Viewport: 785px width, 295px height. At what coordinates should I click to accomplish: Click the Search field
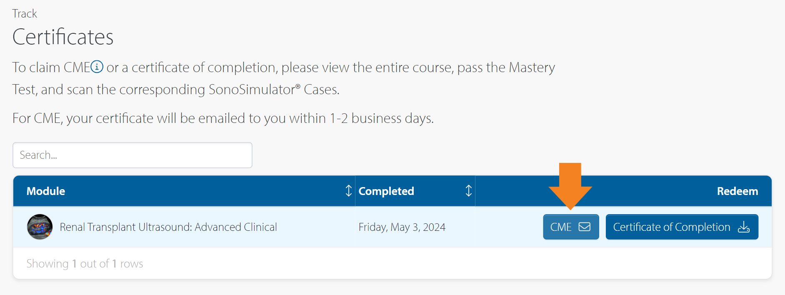(132, 155)
